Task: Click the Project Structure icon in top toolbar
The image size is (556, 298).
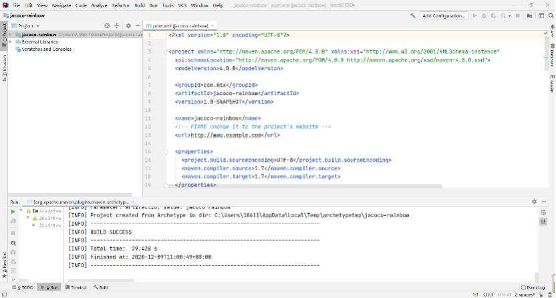Action: (527, 15)
